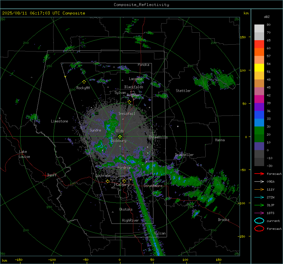Click the orange 111V arrow in the legend
Image resolution: width=283 pixels, height=264 pixels.
[259, 189]
